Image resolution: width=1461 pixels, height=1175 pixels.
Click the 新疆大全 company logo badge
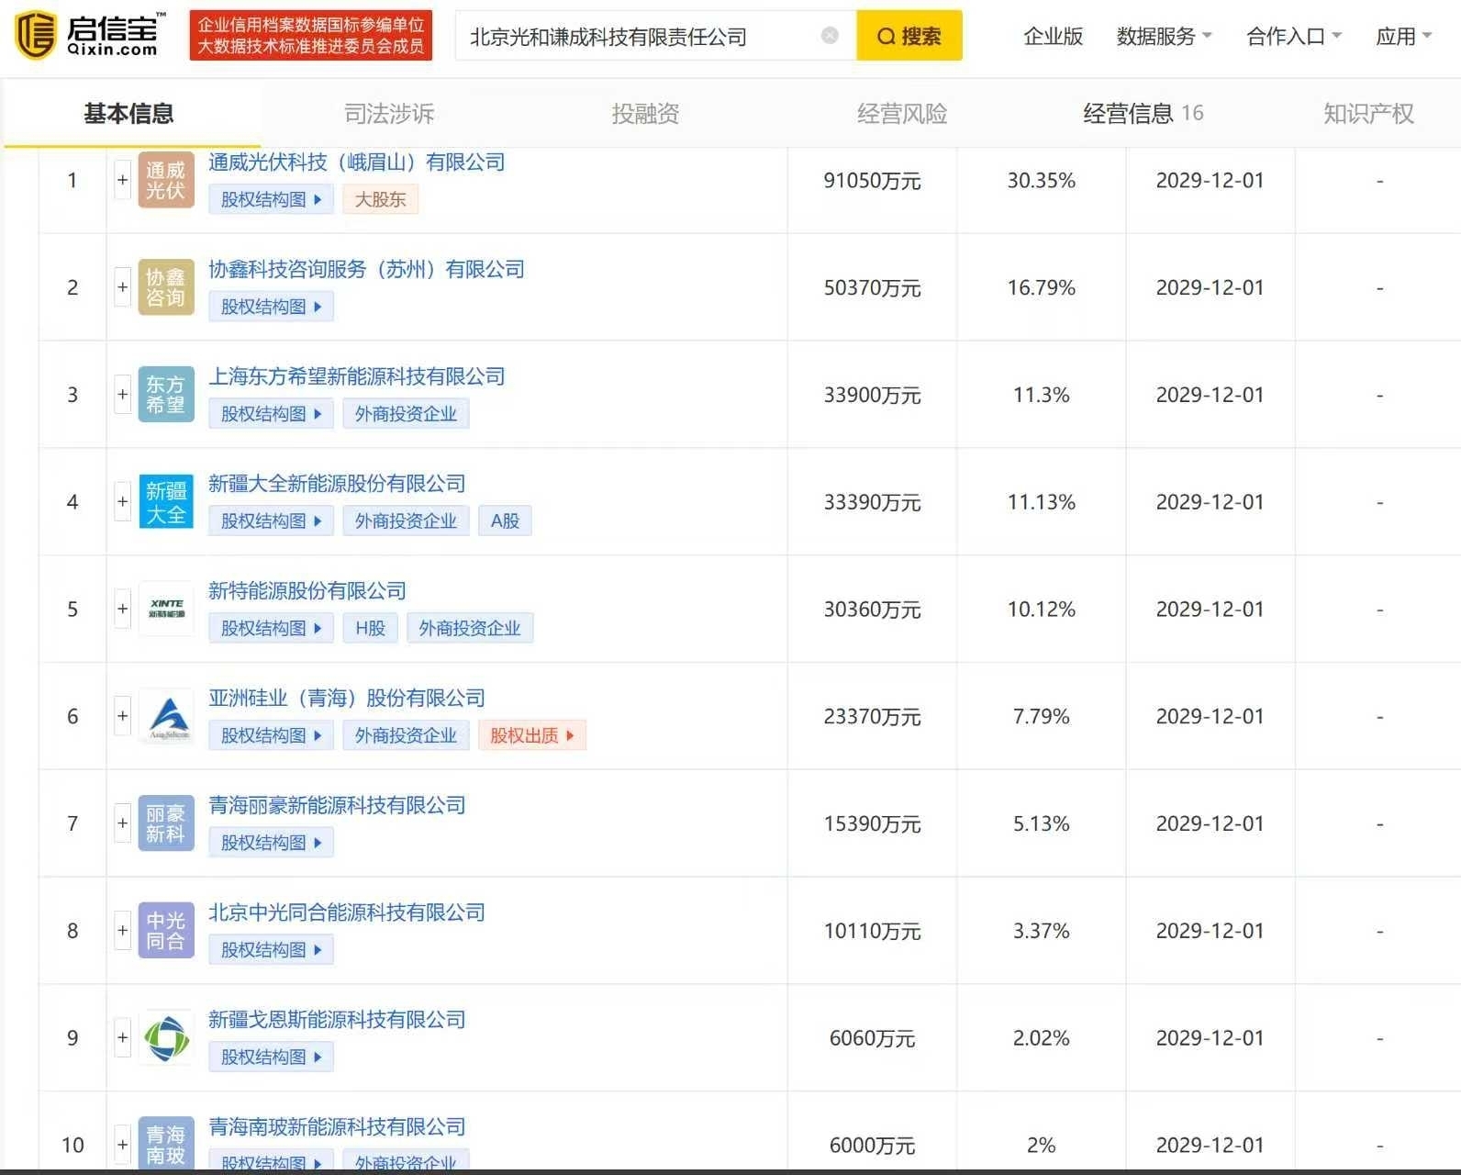pyautogui.click(x=166, y=502)
